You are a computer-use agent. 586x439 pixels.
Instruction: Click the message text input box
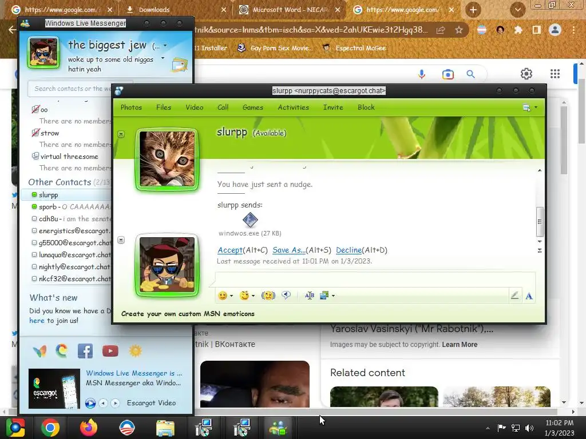point(375,280)
